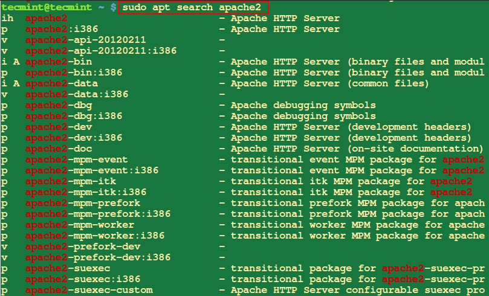The height and width of the screenshot is (296, 489).
Task: Click the apache2-api-20120211:i386 package entry
Action: coord(101,51)
